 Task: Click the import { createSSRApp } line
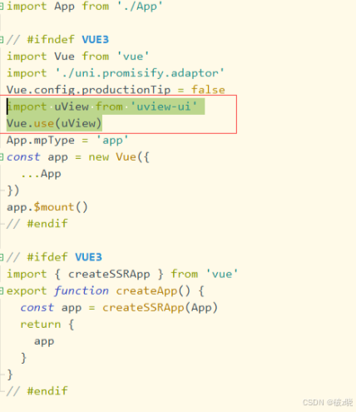pos(122,274)
